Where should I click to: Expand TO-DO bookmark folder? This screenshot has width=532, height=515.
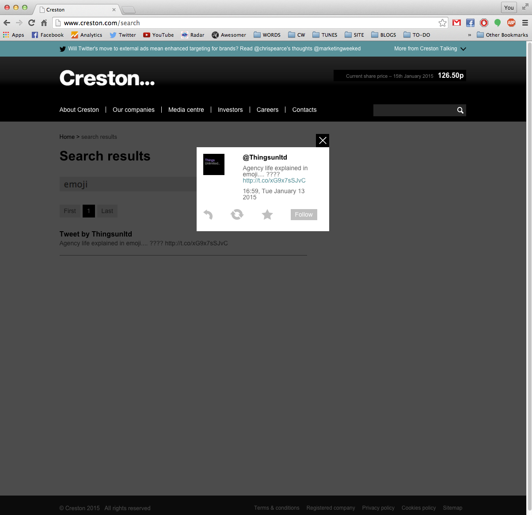click(x=417, y=35)
